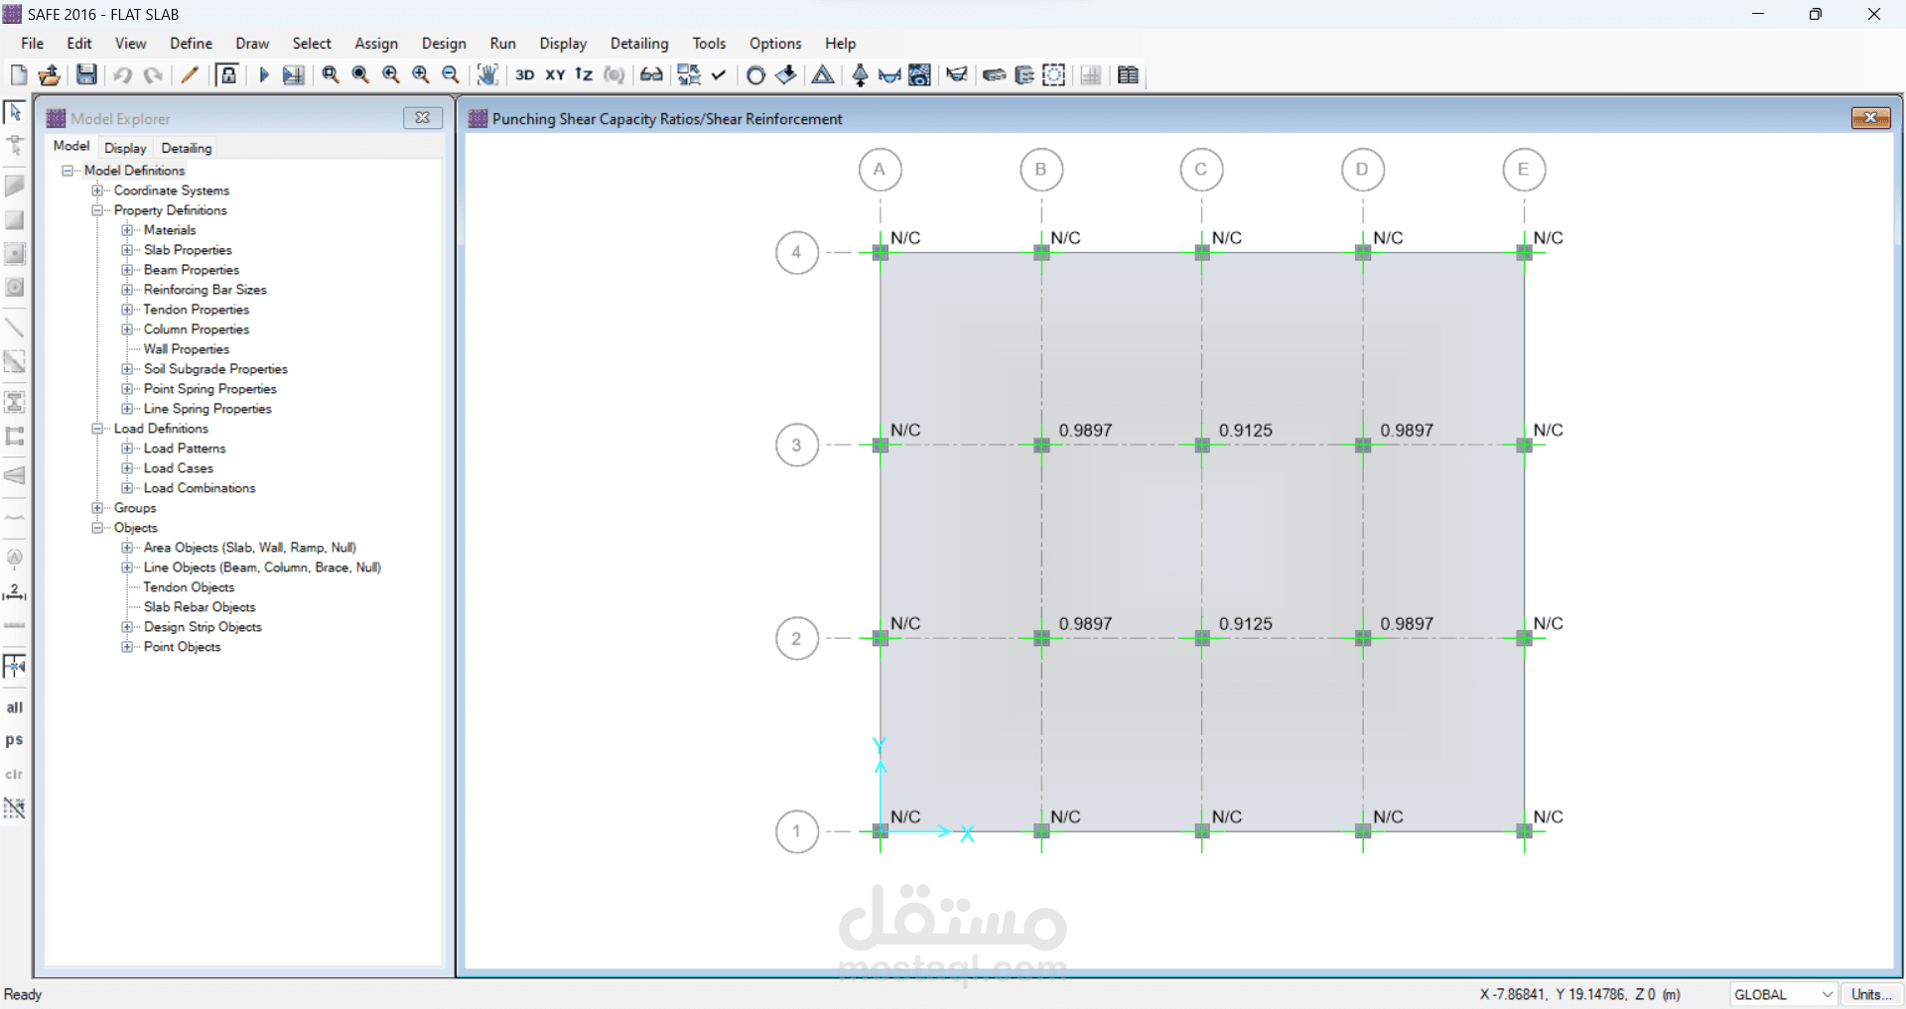The image size is (1906, 1009).
Task: Select Tendon Objects tree item
Action: point(189,587)
